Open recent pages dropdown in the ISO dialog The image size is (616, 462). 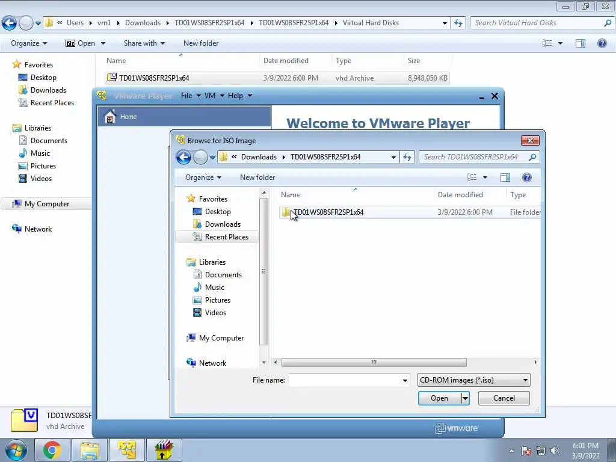tap(212, 158)
